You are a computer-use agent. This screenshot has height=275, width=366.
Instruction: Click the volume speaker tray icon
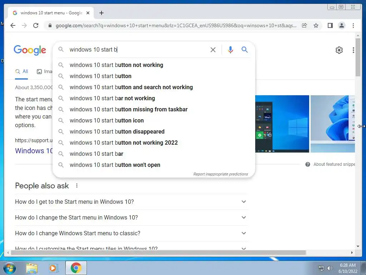[330, 268]
